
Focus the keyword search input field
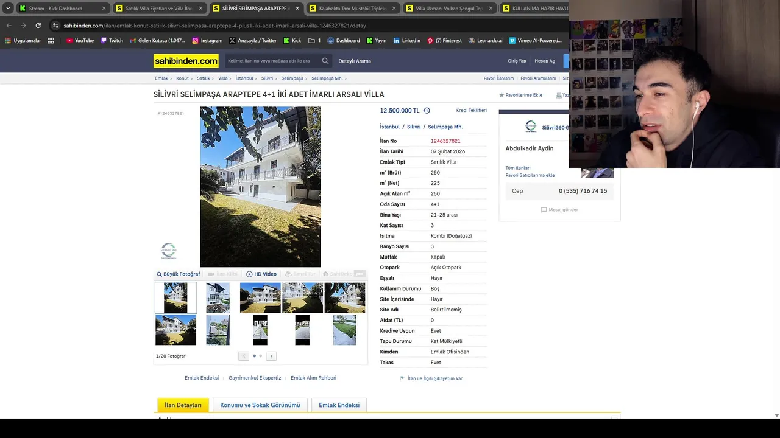[272, 61]
